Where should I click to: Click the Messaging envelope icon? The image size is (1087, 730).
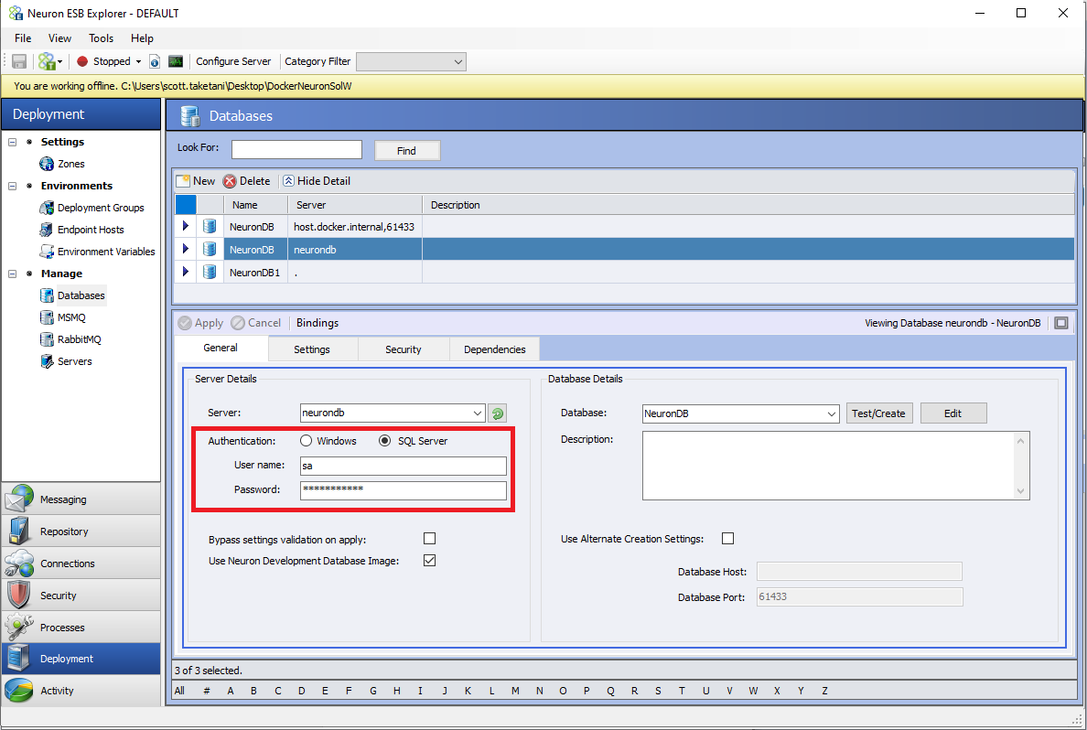coord(18,499)
